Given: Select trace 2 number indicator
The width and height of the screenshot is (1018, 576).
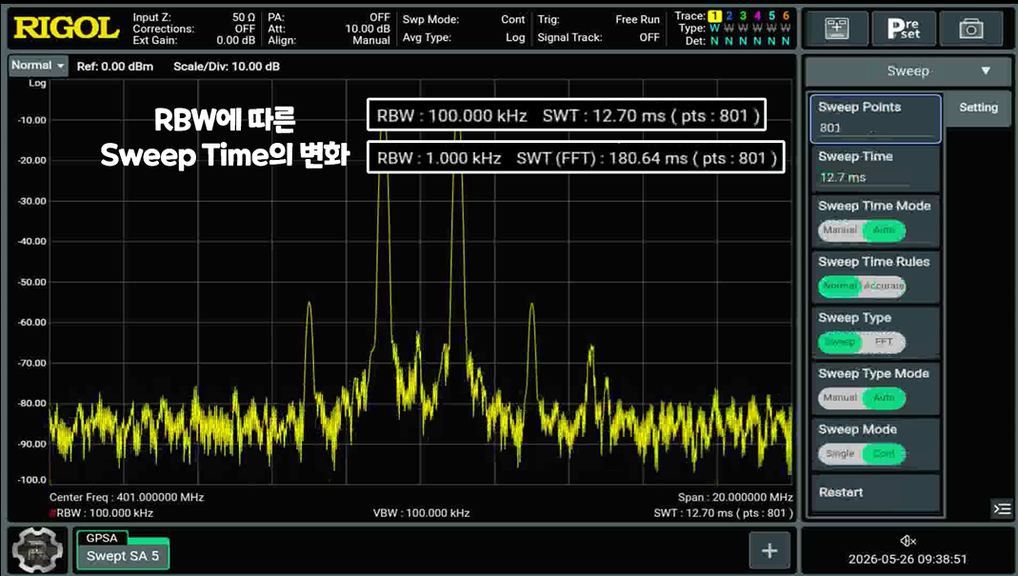Looking at the screenshot, I should point(729,15).
